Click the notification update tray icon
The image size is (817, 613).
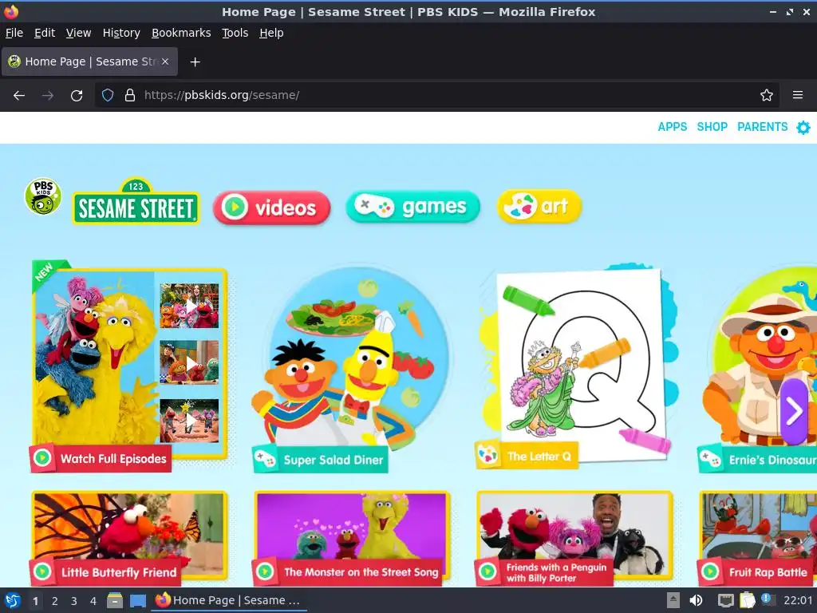(768, 599)
